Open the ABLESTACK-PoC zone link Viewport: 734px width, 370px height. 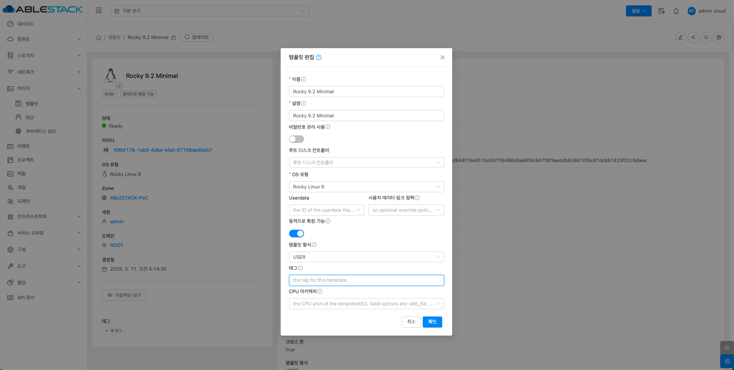tap(129, 198)
